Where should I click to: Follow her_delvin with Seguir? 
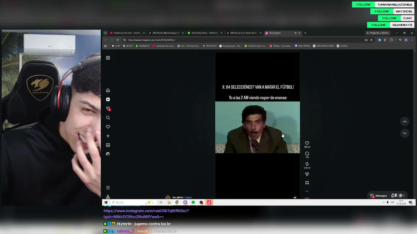[188, 197]
